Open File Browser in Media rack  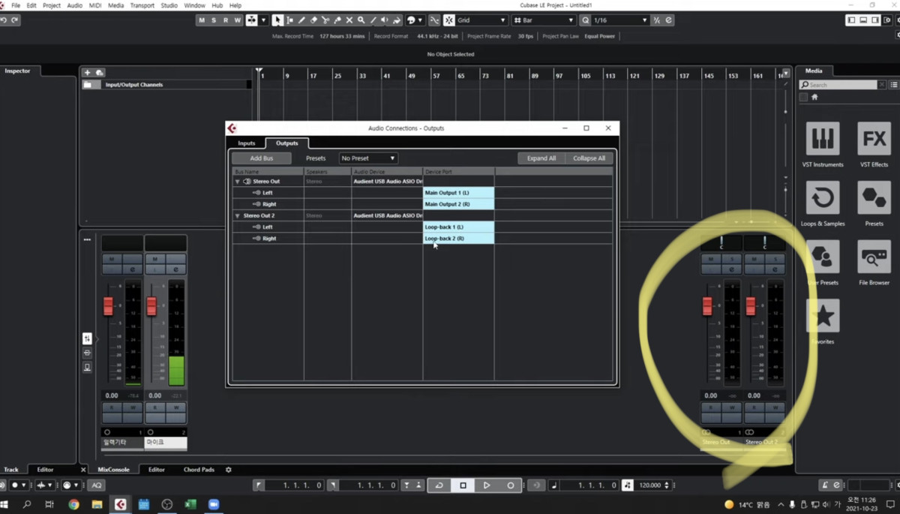click(874, 263)
